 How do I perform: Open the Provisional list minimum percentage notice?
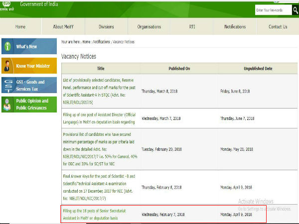point(100,149)
